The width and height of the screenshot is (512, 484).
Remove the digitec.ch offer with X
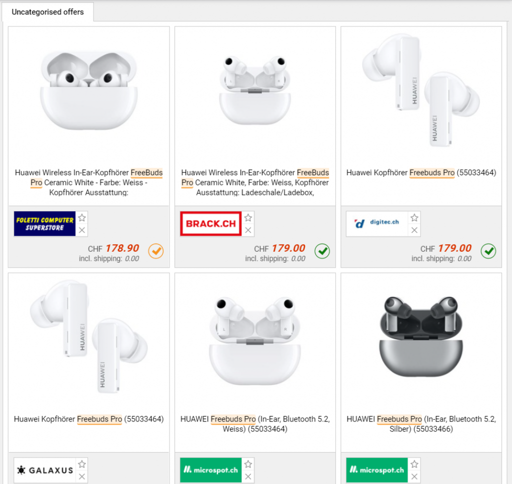click(x=414, y=230)
